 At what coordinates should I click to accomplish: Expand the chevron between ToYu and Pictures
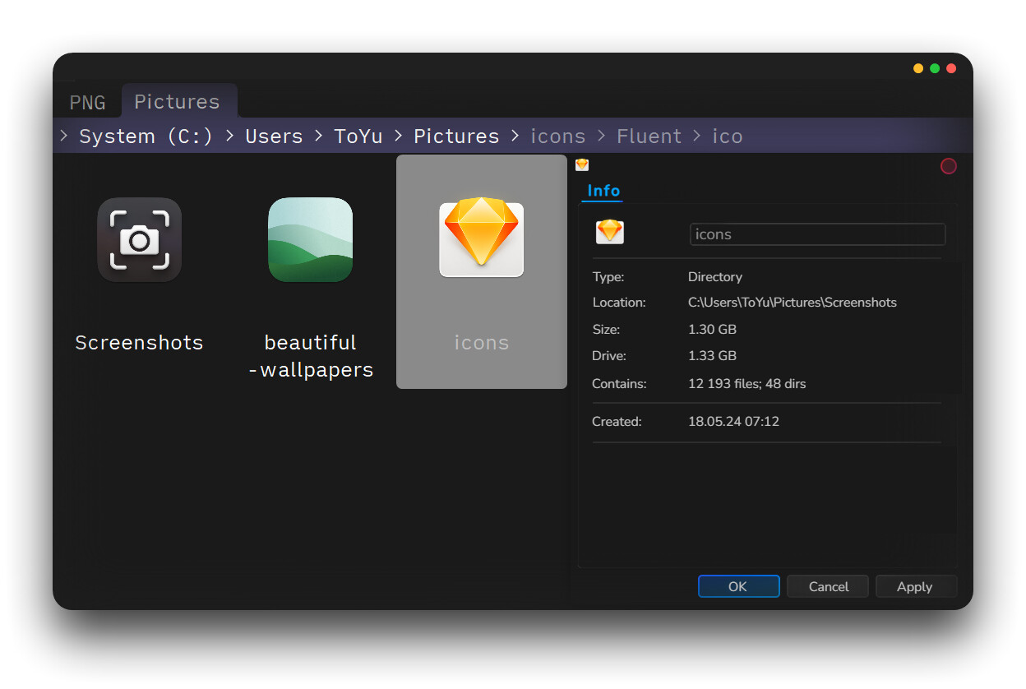coord(399,136)
